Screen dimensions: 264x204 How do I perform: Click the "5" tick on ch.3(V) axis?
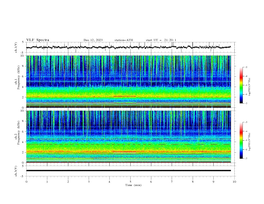tap(23, 166)
